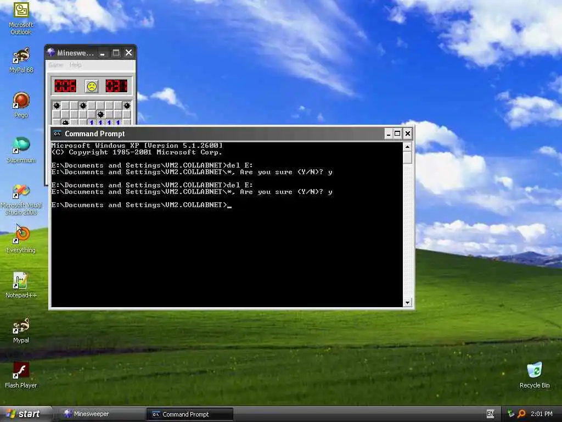This screenshot has height=422, width=562.
Task: Minimize the Minesweeper window
Action: pos(103,53)
